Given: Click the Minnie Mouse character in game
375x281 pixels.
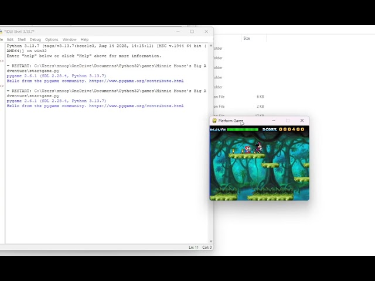Looking at the screenshot, I should point(258,148).
